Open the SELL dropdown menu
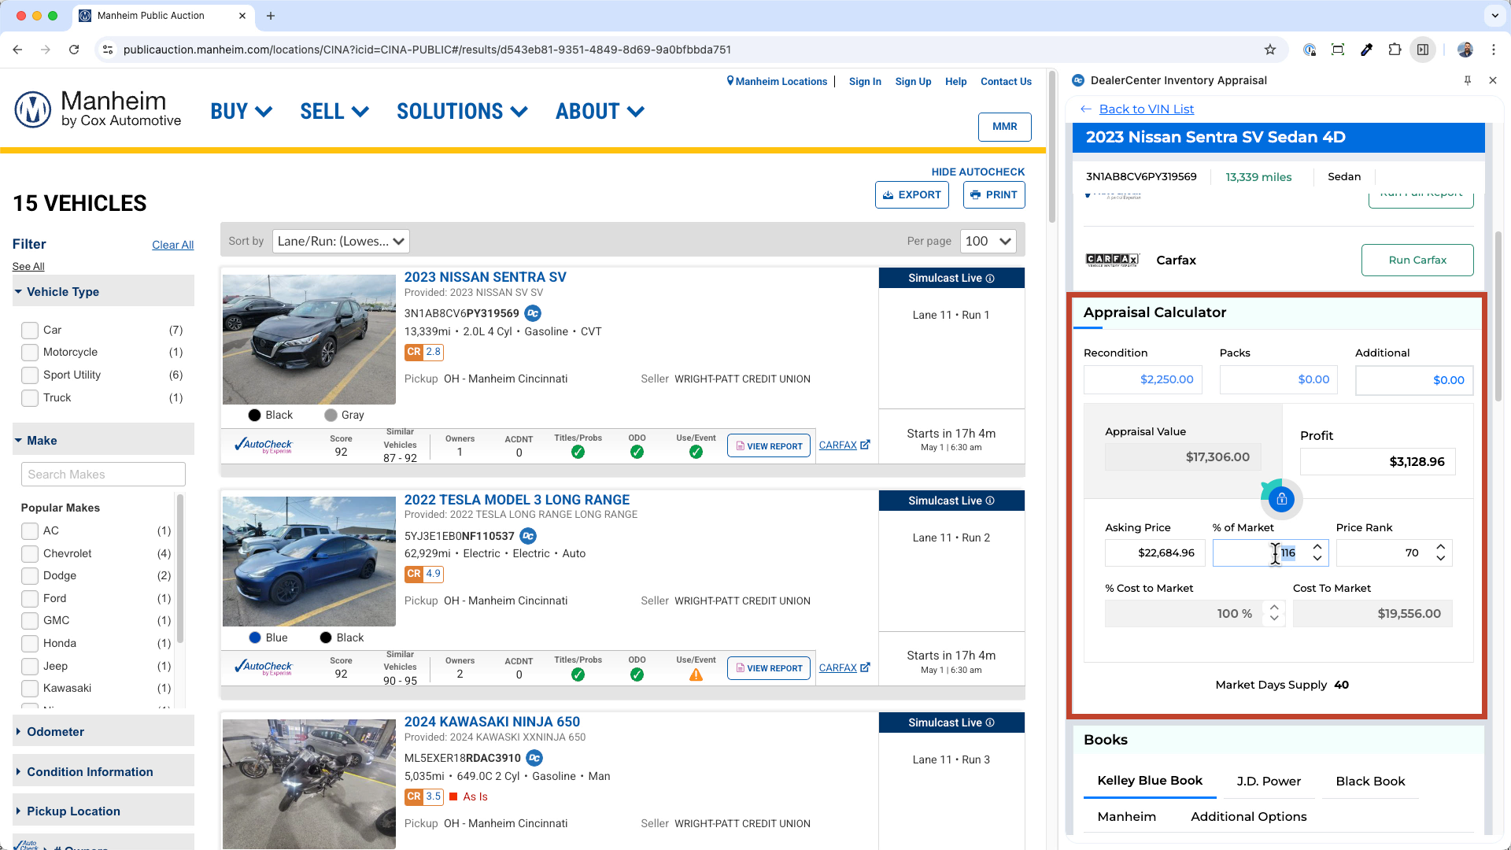 click(334, 112)
